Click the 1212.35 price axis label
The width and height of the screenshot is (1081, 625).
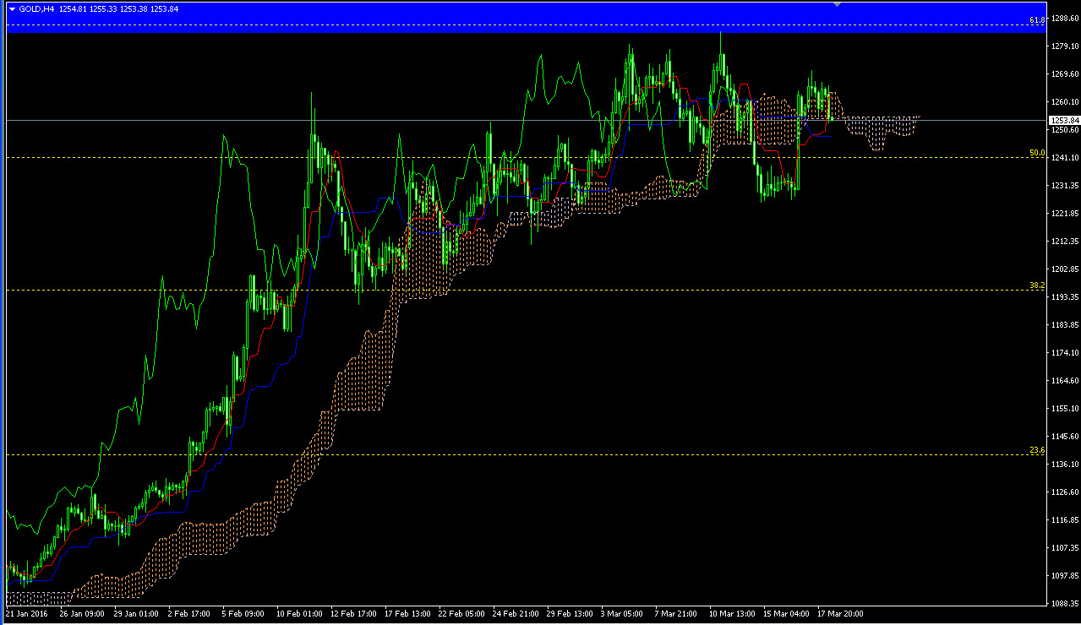click(1065, 242)
